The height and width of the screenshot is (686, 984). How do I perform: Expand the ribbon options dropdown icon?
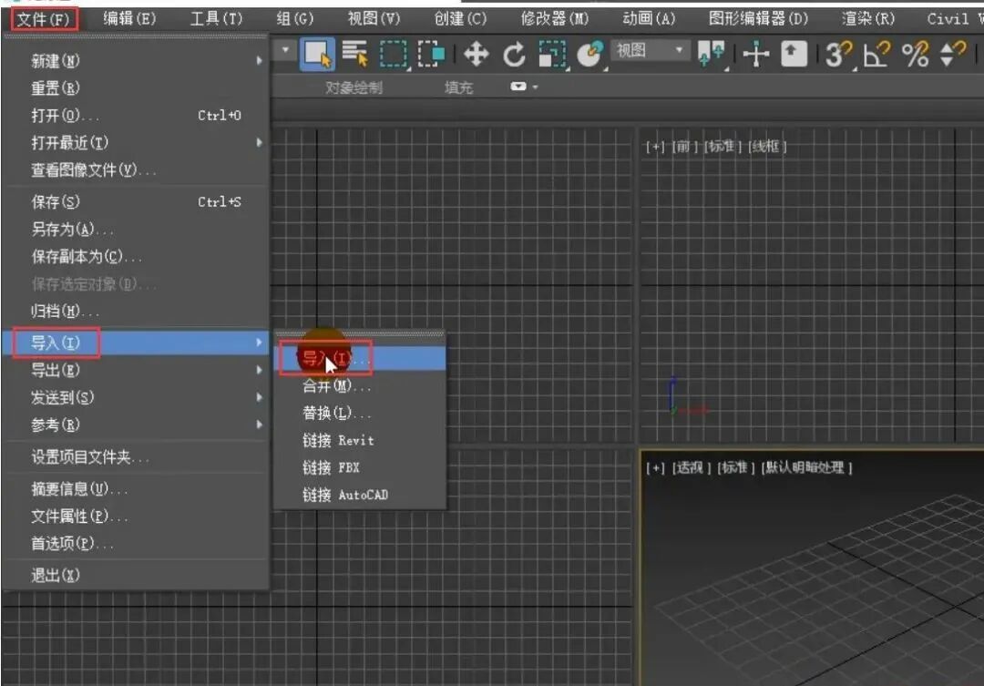pos(523,87)
